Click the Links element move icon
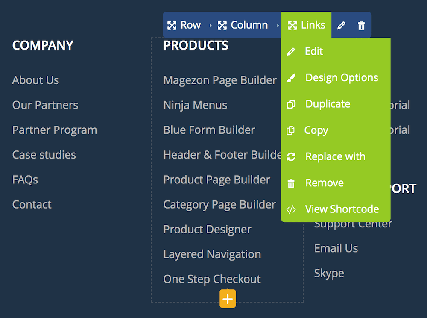427x318 pixels. 292,26
